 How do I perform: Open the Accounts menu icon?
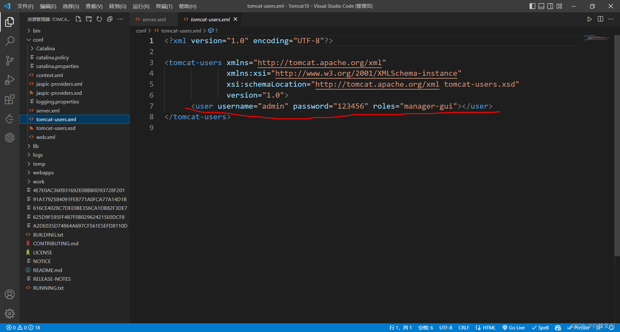[x=10, y=294]
